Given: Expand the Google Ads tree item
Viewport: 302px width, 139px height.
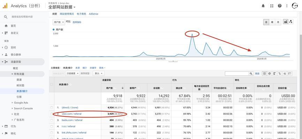Looking at the screenshot, I should tap(12, 103).
